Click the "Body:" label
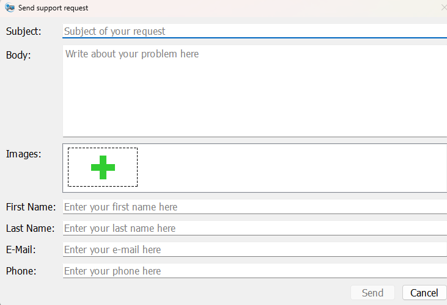 (x=18, y=55)
